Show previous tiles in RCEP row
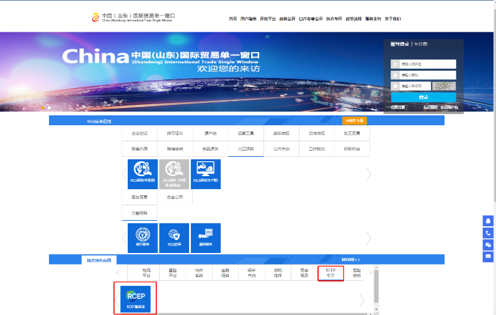 (x=117, y=301)
